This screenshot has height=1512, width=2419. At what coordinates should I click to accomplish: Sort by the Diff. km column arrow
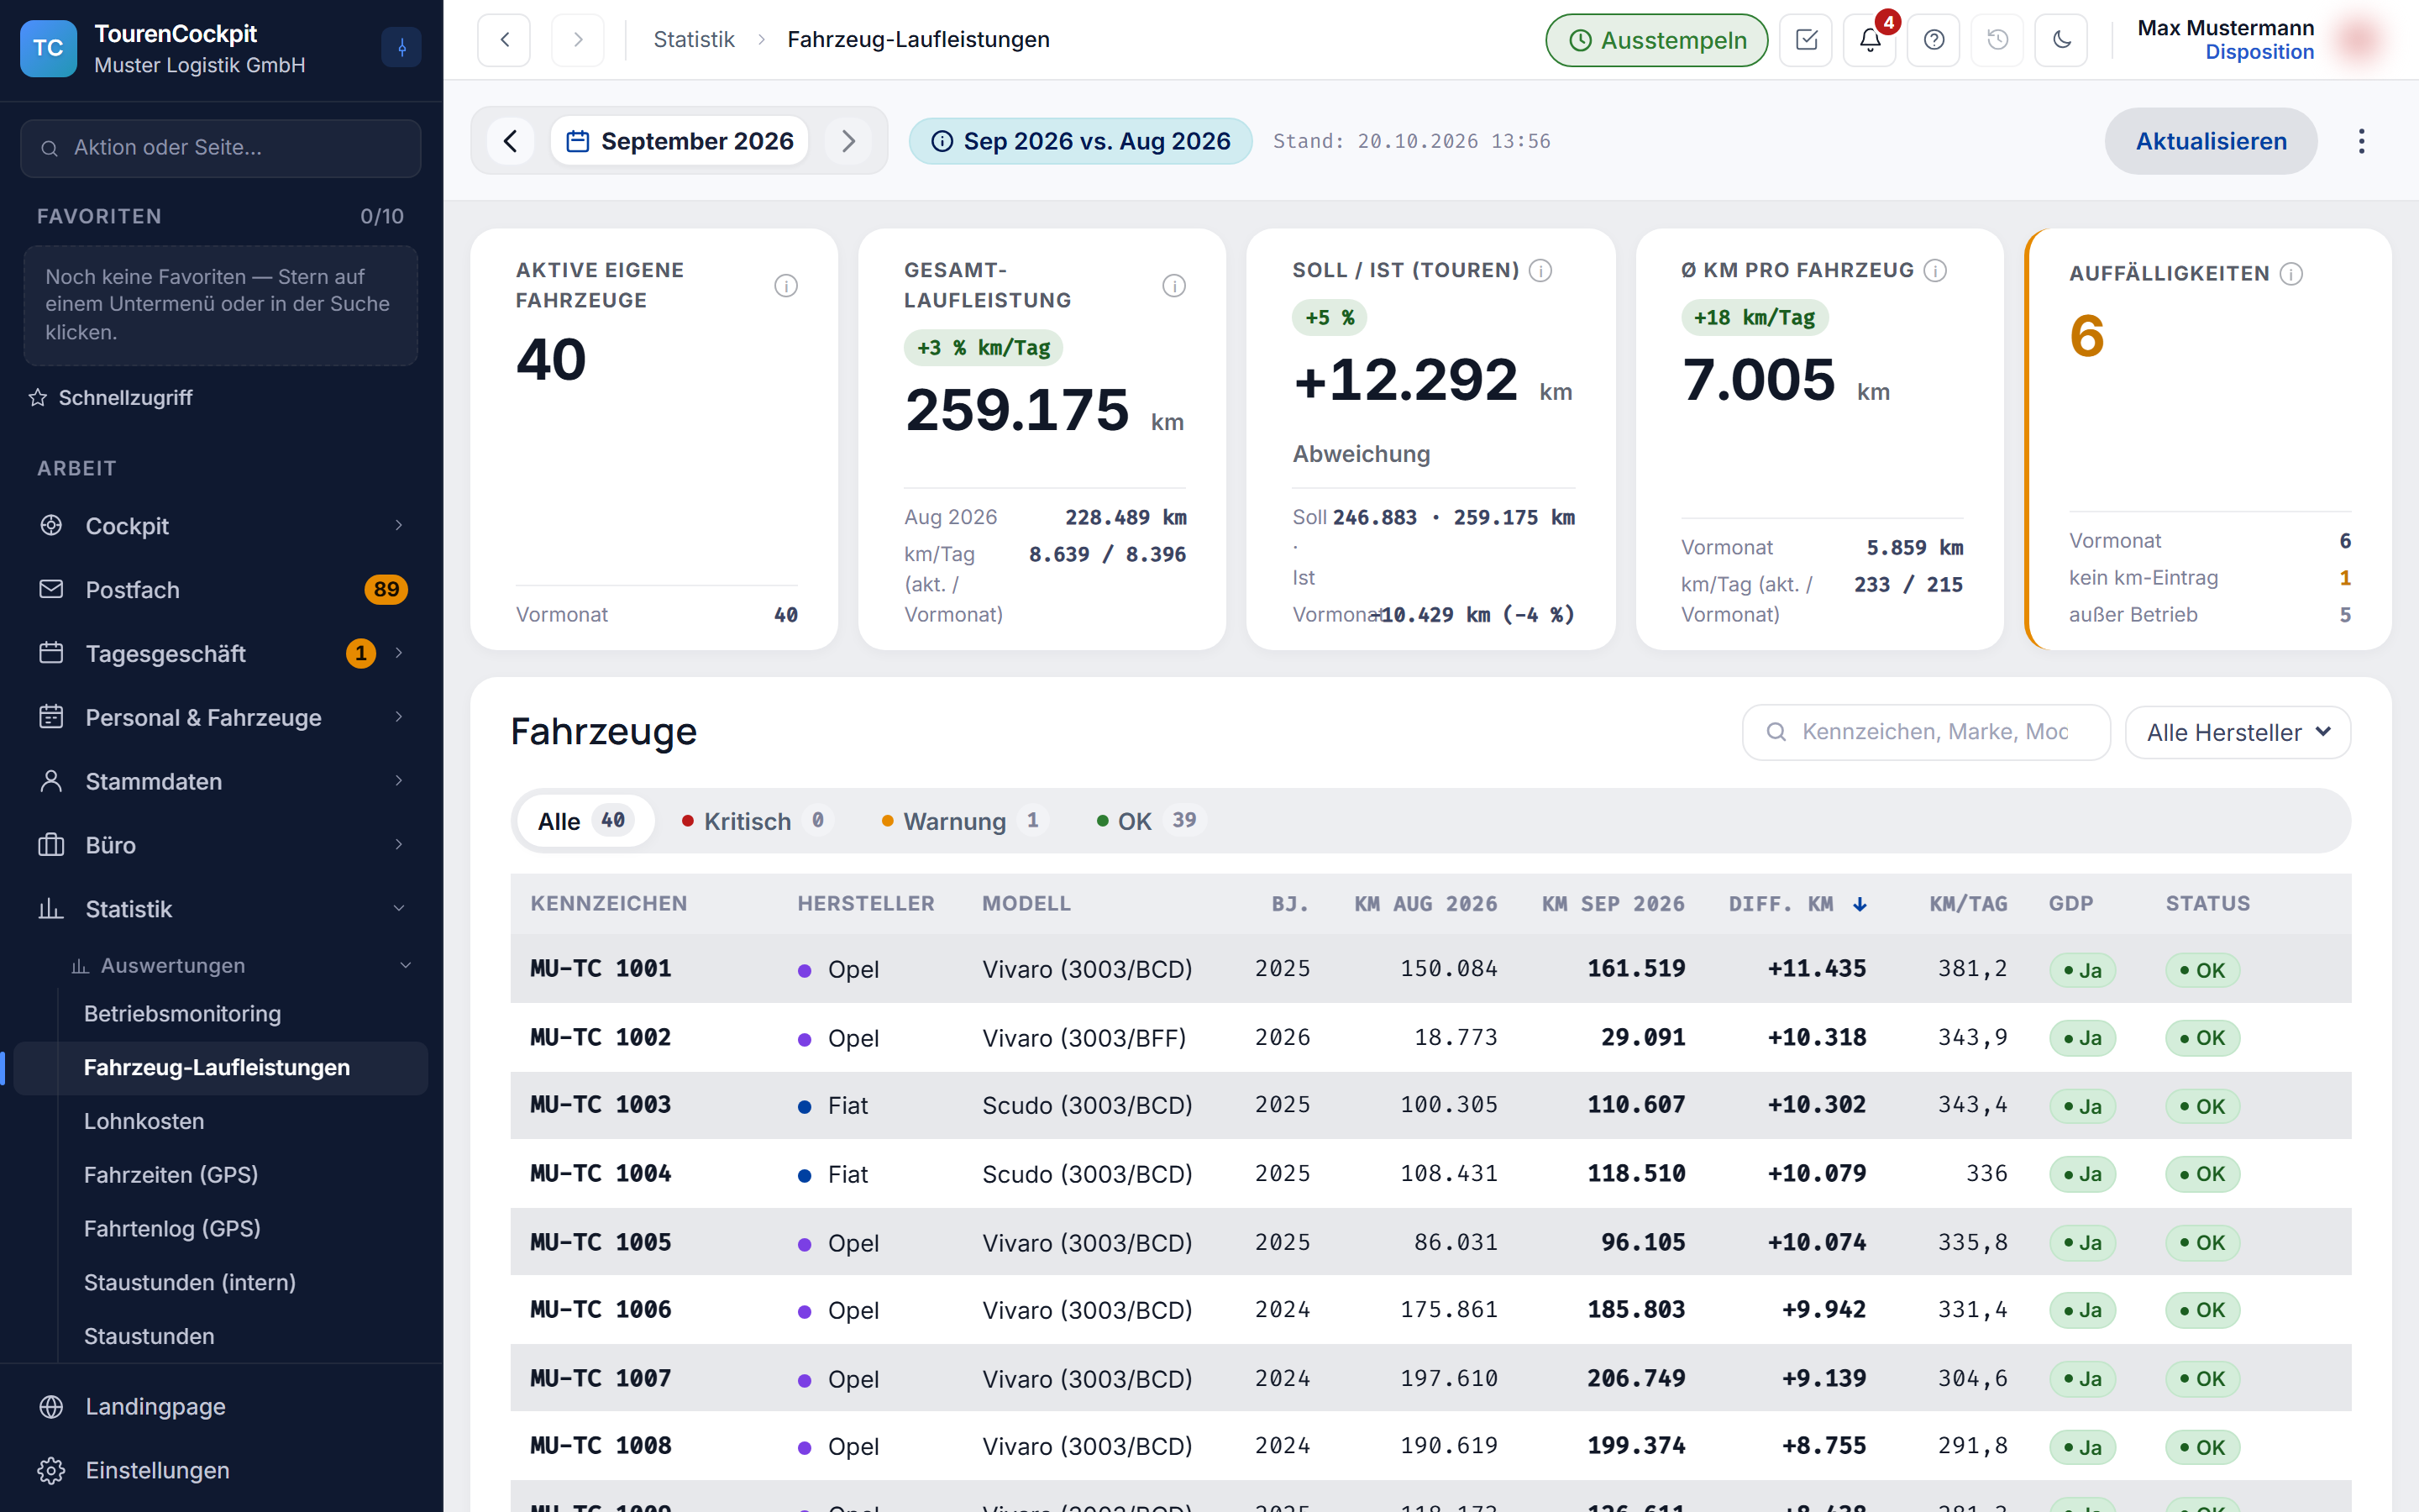[x=1860, y=904]
